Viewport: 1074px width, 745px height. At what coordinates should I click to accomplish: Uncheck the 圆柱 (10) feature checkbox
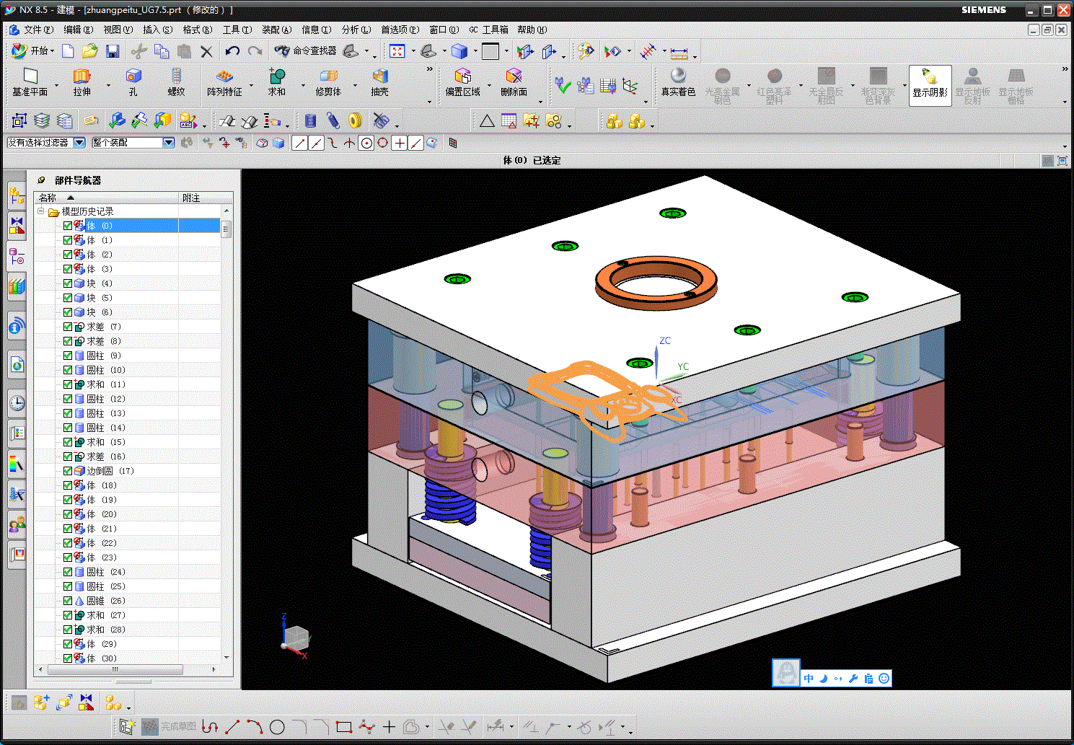point(68,370)
